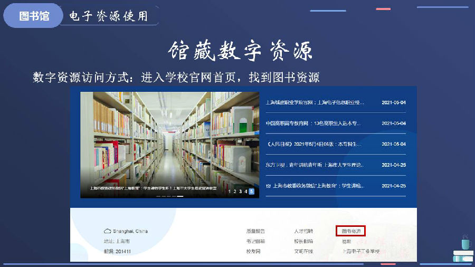Click the 图书资源 link in the footer
The height and width of the screenshot is (267, 475).
351,231
